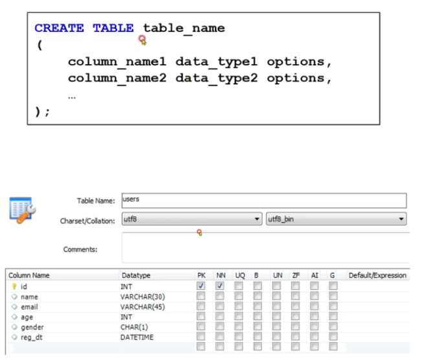Click the Datatype column header
424x361 pixels.
coord(136,275)
